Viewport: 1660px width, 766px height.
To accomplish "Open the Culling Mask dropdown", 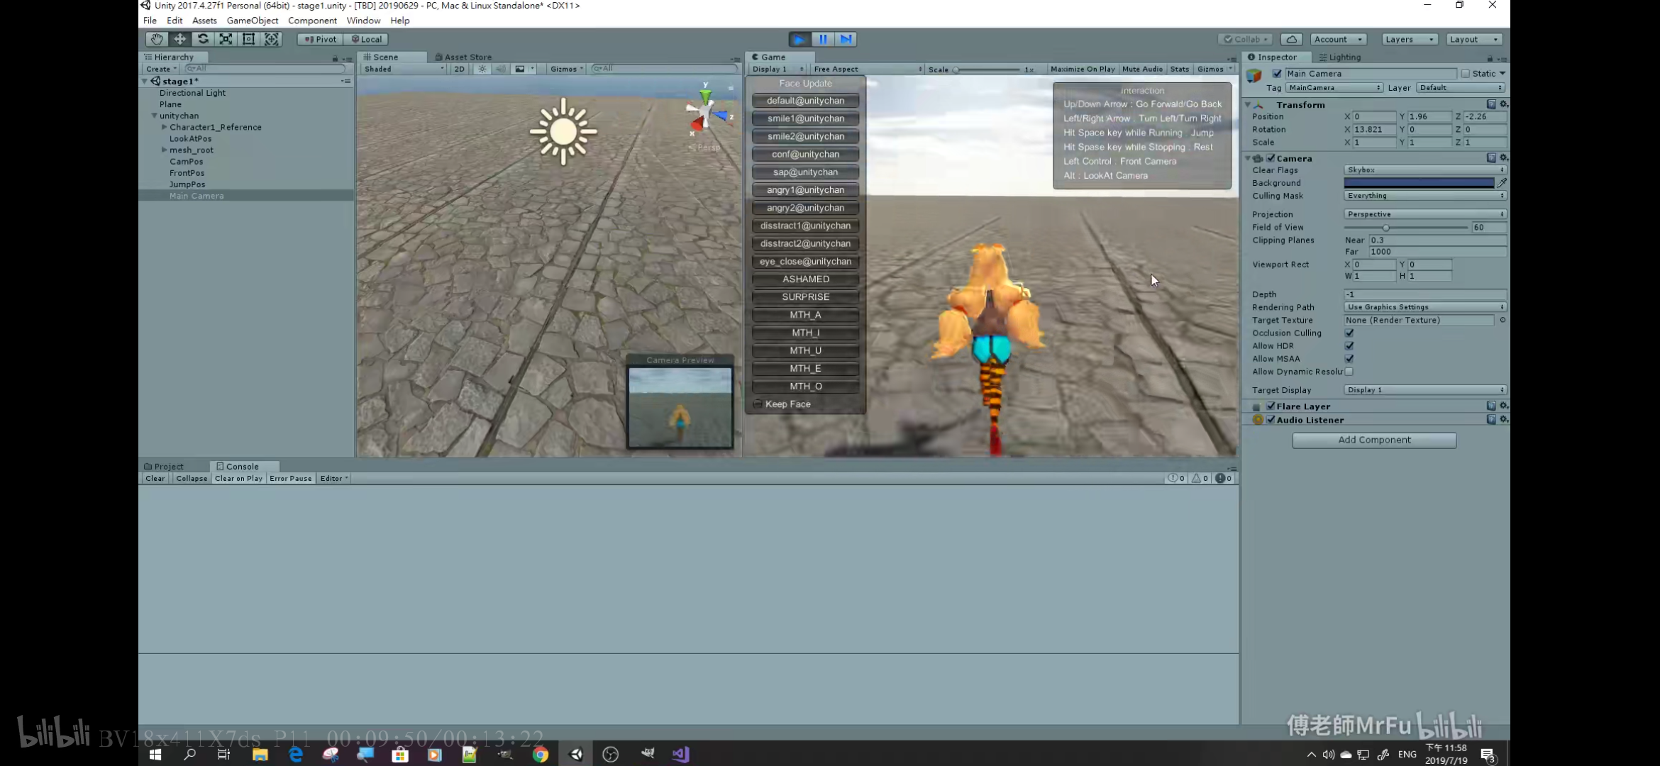I will tap(1424, 196).
